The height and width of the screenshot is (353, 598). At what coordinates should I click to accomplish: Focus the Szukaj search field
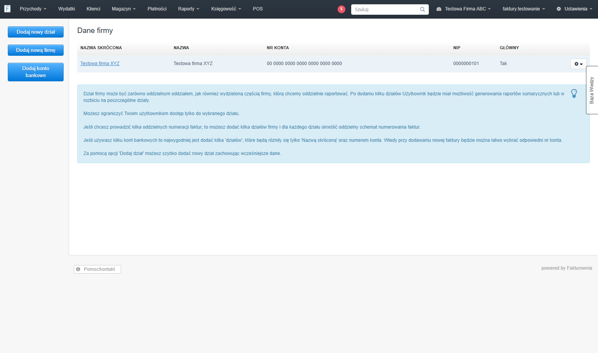click(x=390, y=10)
